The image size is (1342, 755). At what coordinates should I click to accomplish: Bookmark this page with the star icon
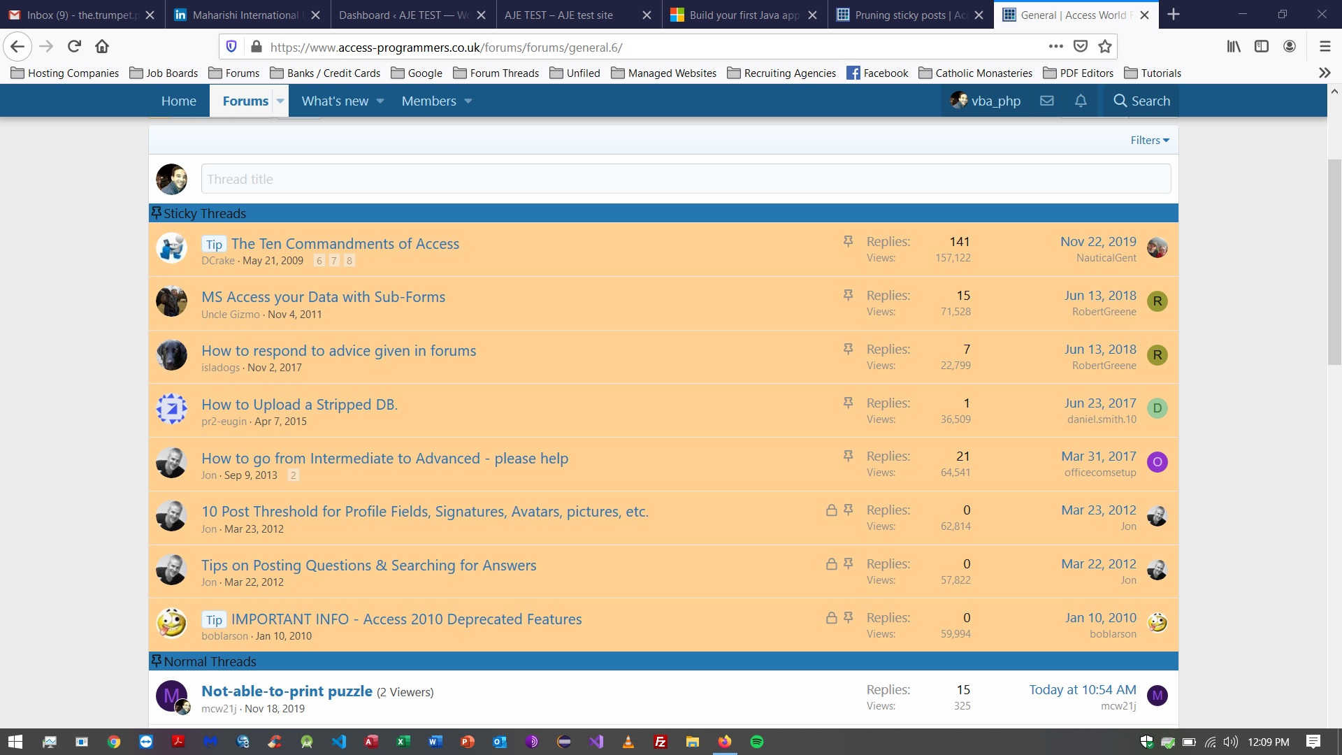pos(1104,46)
